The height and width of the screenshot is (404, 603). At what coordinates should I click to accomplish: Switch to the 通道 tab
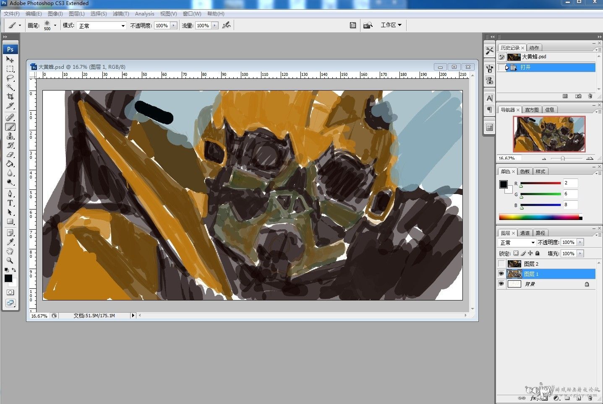525,233
